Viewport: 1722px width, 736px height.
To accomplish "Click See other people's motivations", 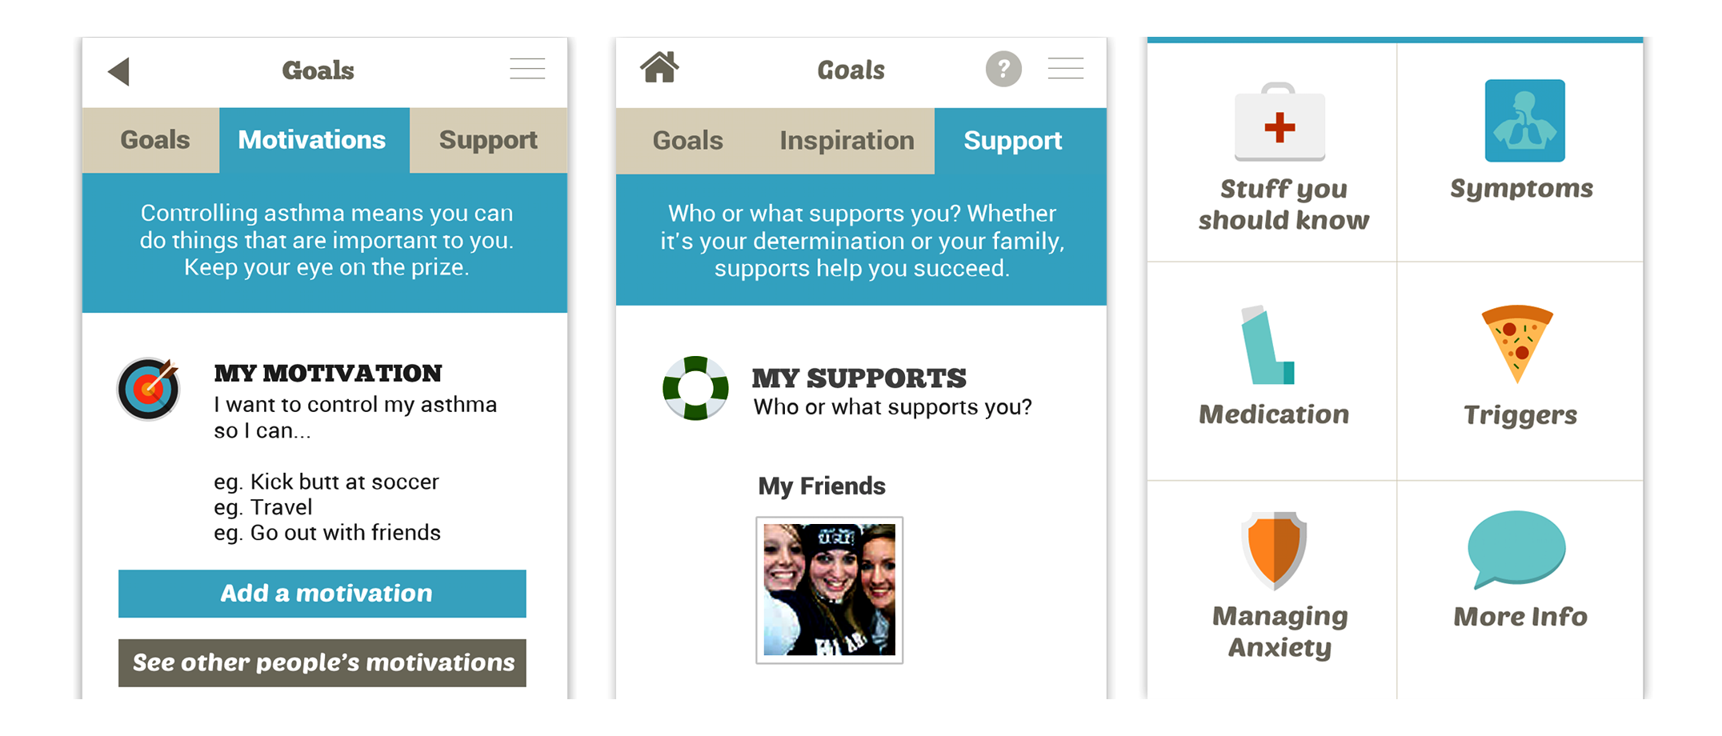I will pos(322,662).
